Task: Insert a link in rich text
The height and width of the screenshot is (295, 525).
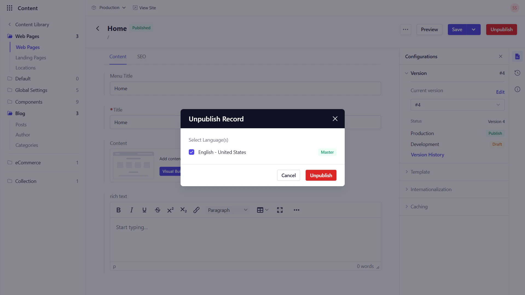Action: click(x=196, y=210)
